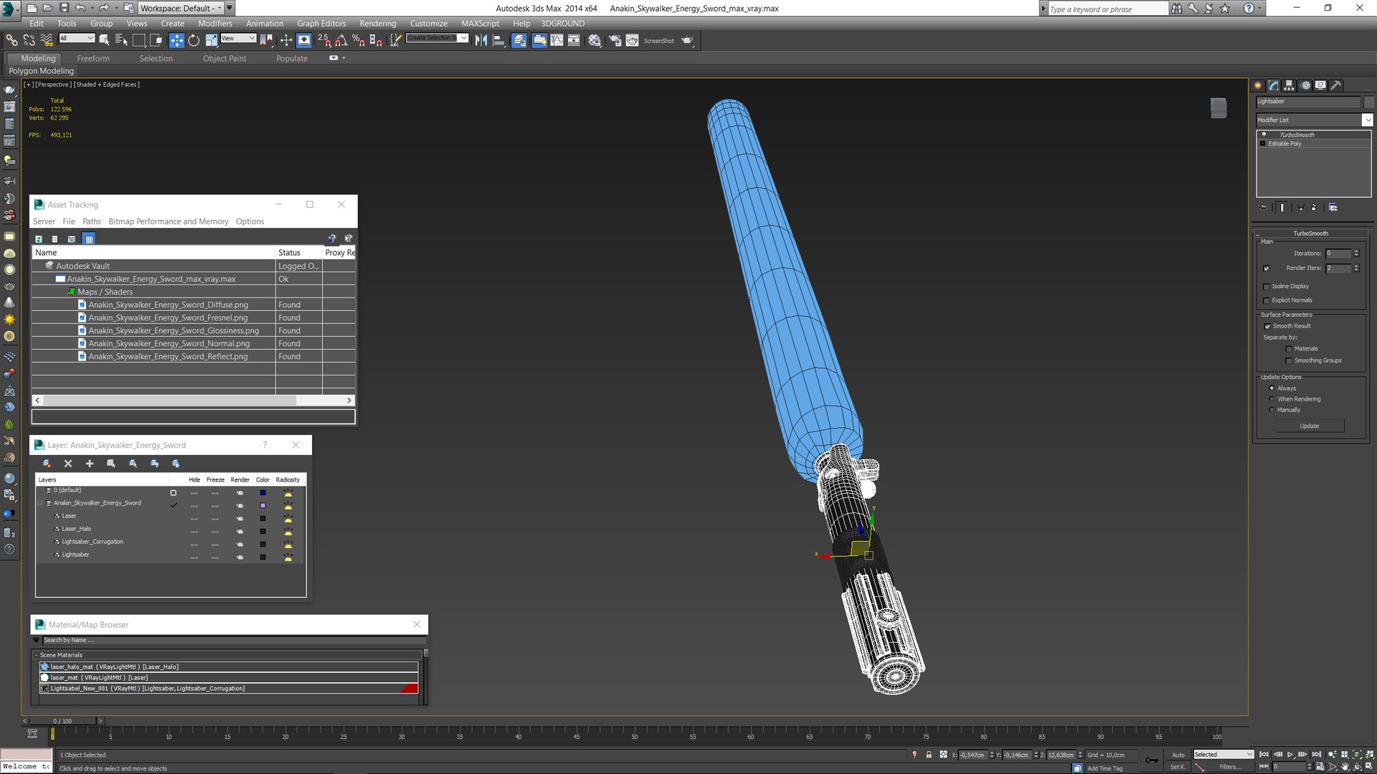
Task: Click the default layer color swatch
Action: click(262, 493)
